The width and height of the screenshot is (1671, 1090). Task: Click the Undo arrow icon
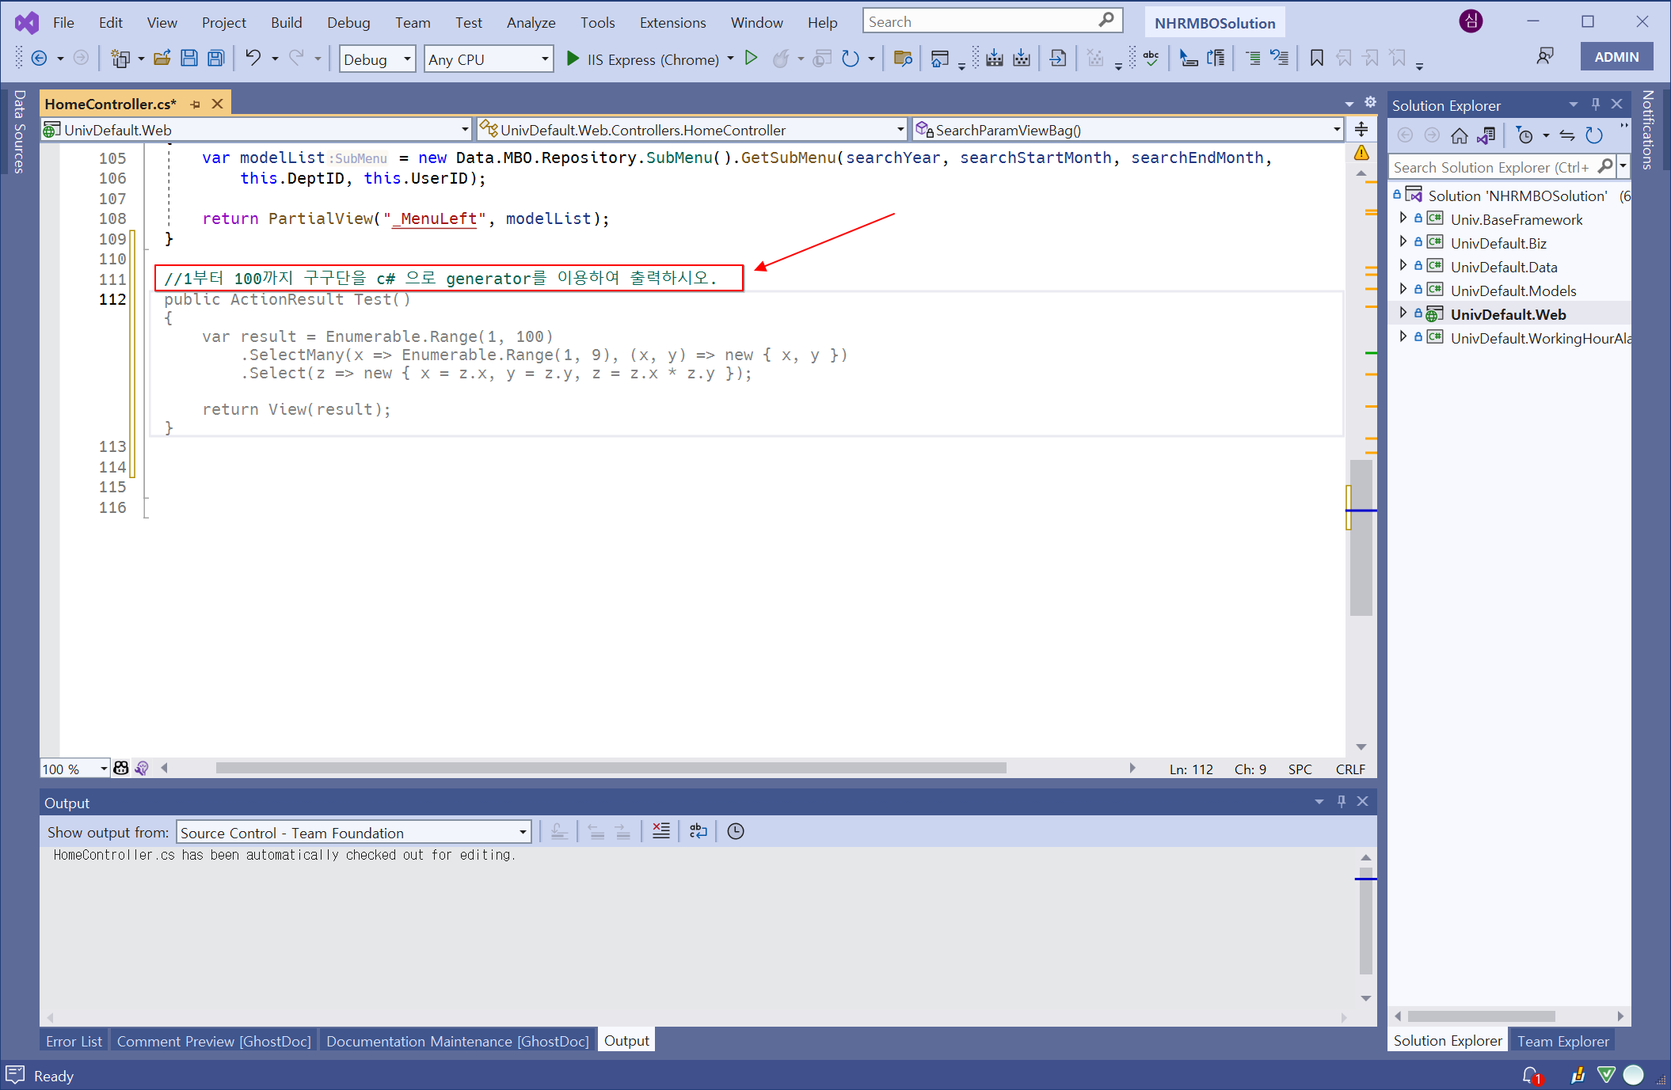[253, 59]
